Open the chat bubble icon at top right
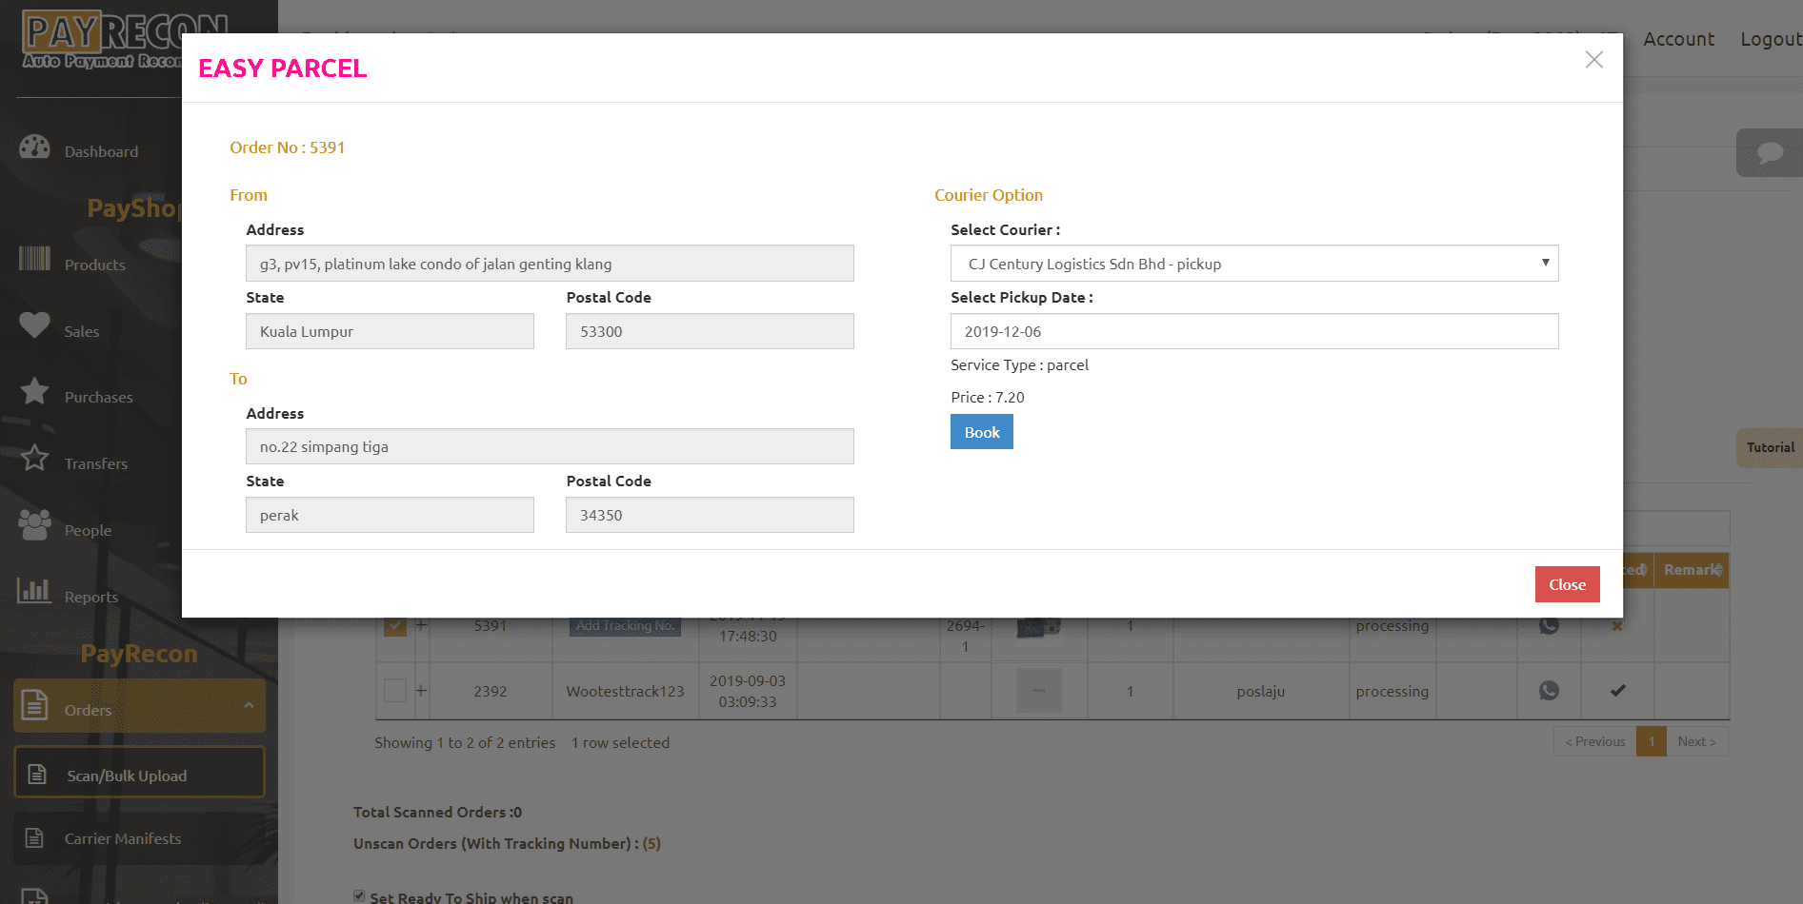Screen dimensions: 1803x904 pos(1770,152)
